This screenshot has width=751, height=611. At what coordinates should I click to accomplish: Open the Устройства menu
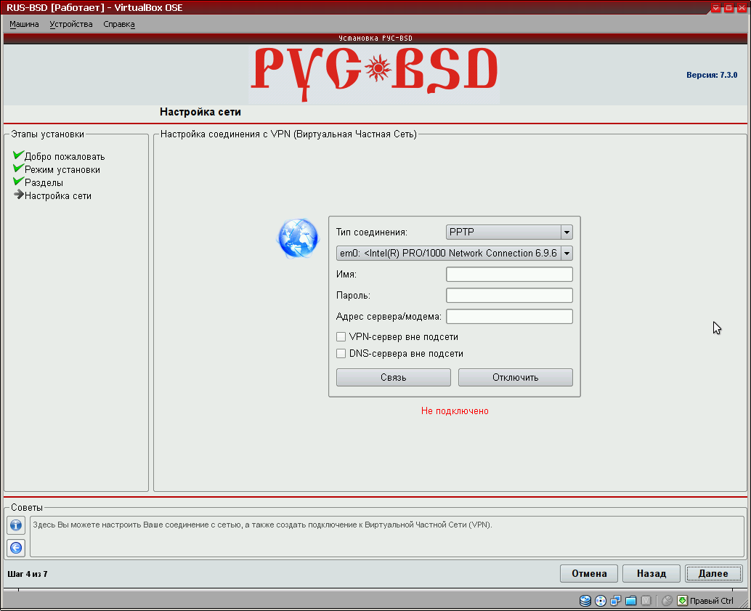(x=71, y=24)
